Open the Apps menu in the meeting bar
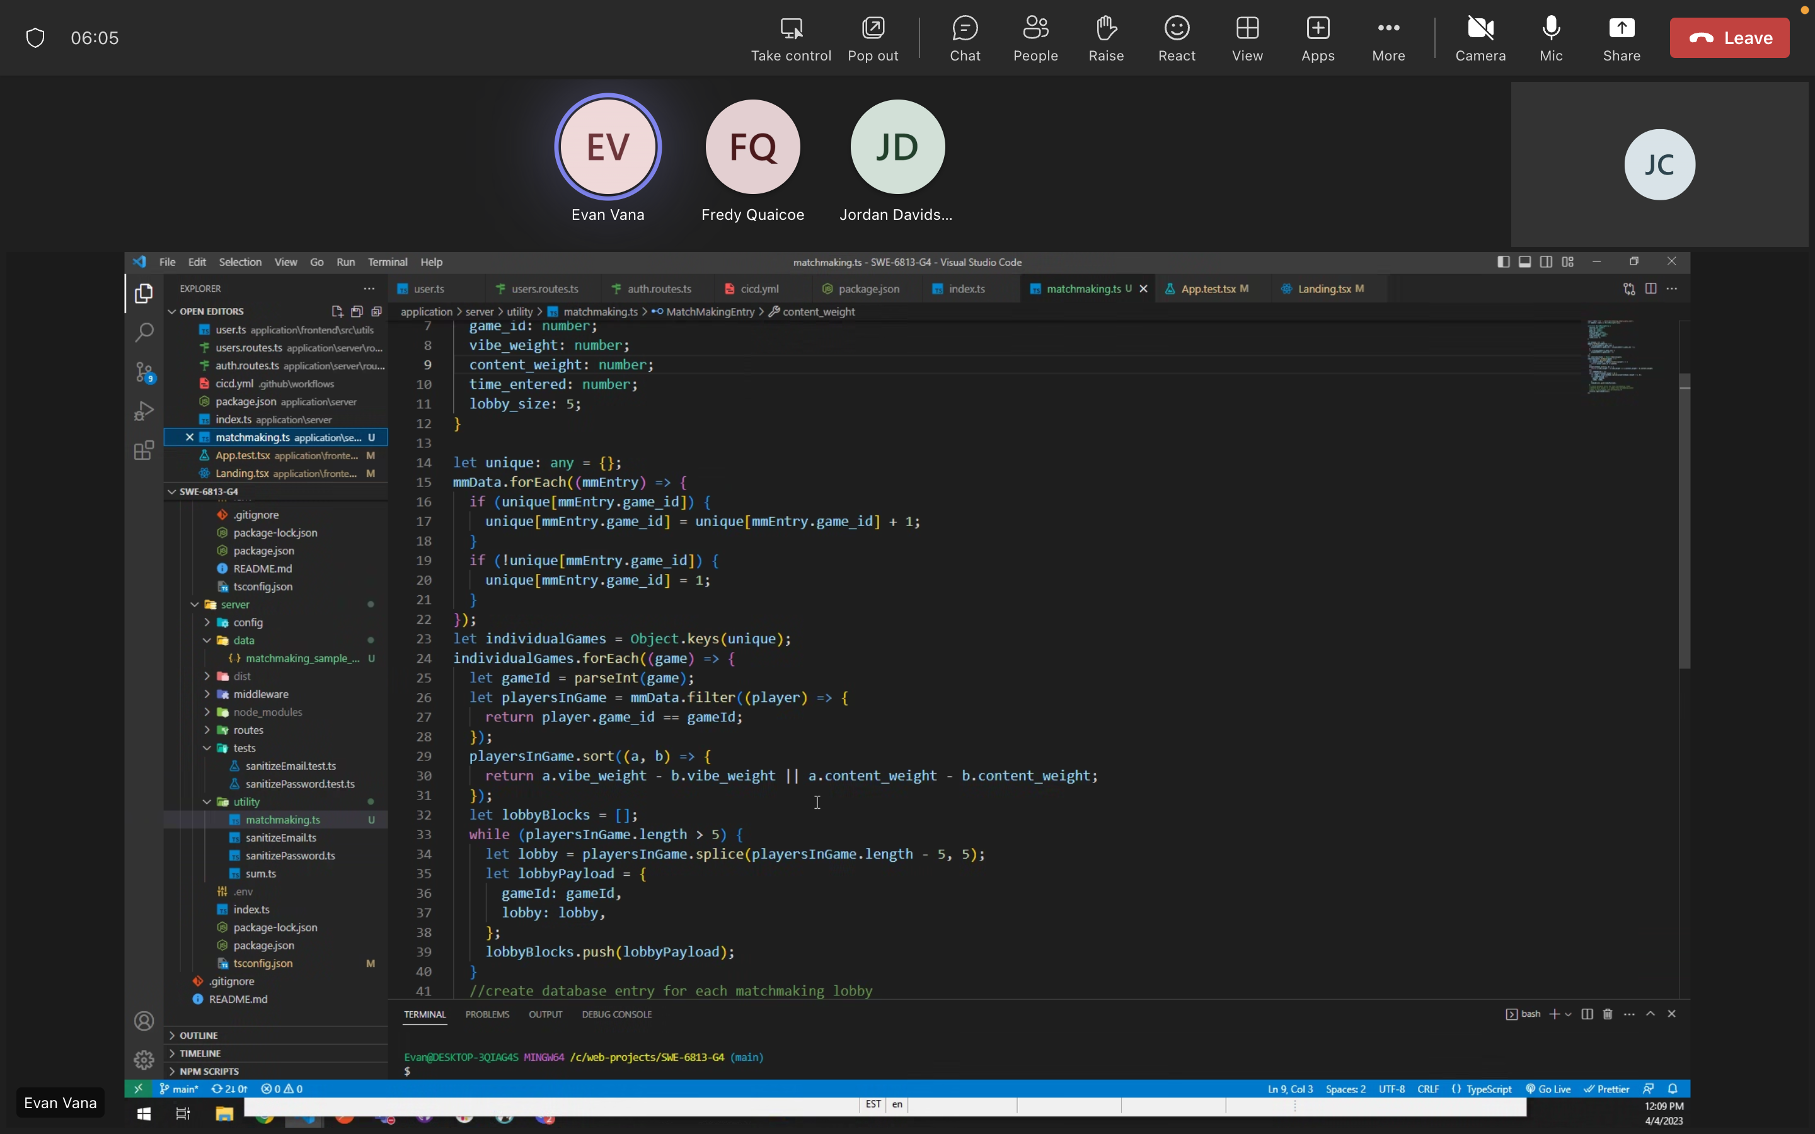The image size is (1815, 1134). [x=1318, y=39]
